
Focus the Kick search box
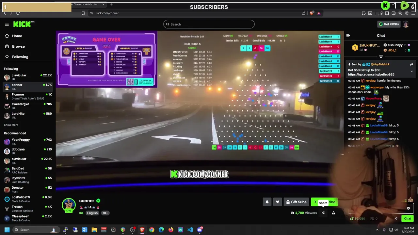point(209,24)
